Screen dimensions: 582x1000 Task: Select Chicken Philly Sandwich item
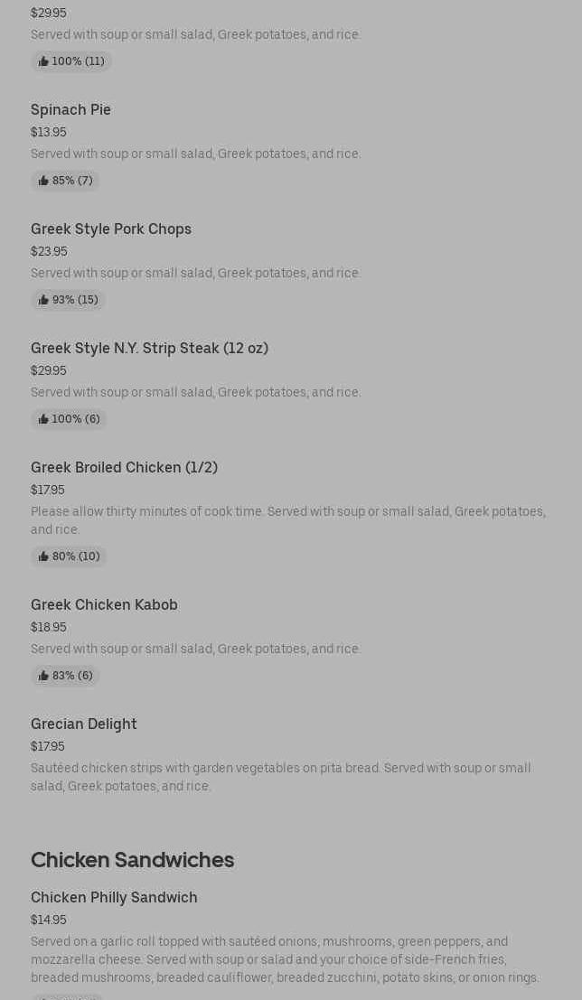(114, 897)
